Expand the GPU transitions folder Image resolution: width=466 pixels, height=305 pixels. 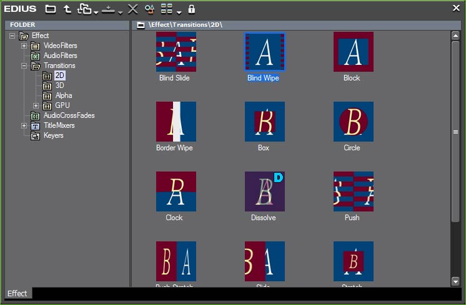point(36,106)
